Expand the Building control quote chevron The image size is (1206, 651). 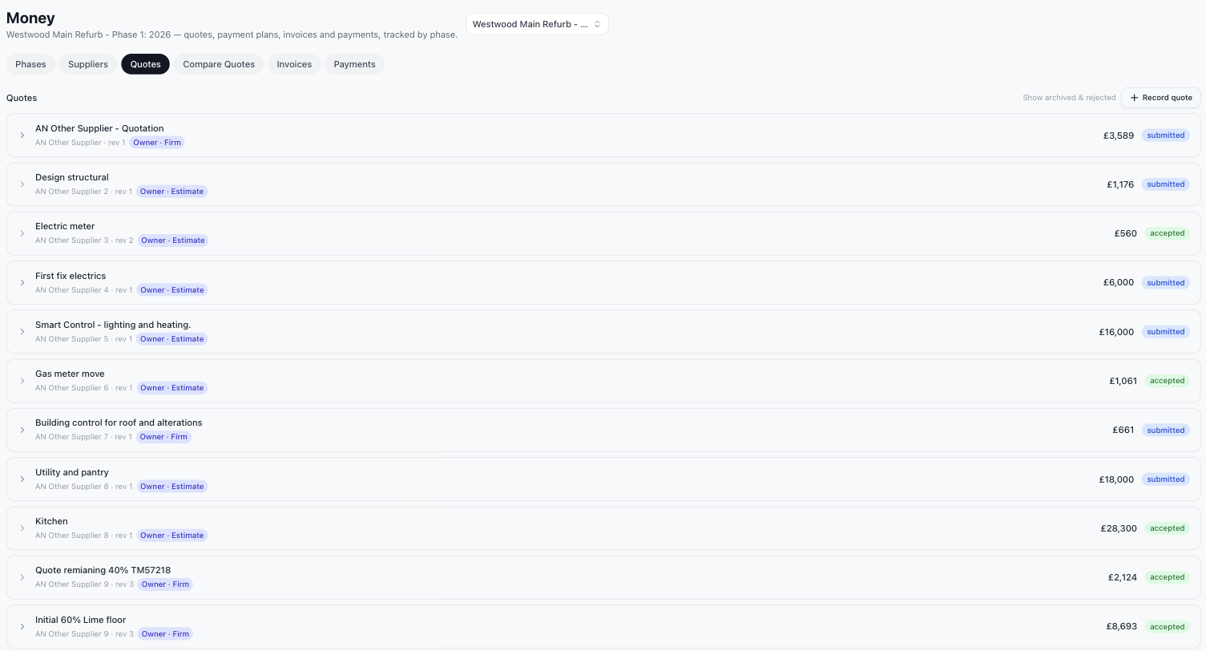point(22,430)
